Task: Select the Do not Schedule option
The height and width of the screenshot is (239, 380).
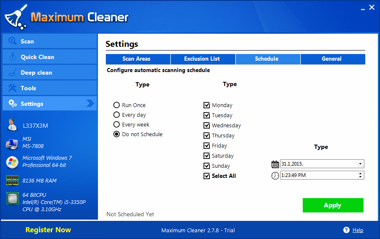Action: click(x=117, y=134)
